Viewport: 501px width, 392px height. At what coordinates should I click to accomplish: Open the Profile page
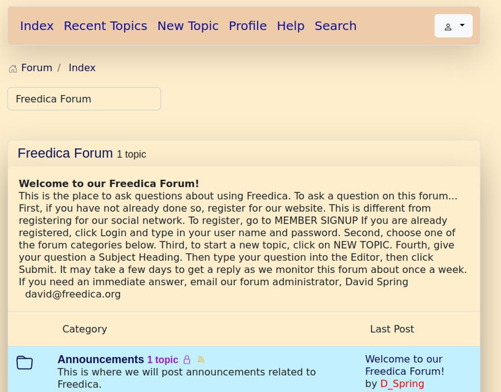coord(248,26)
